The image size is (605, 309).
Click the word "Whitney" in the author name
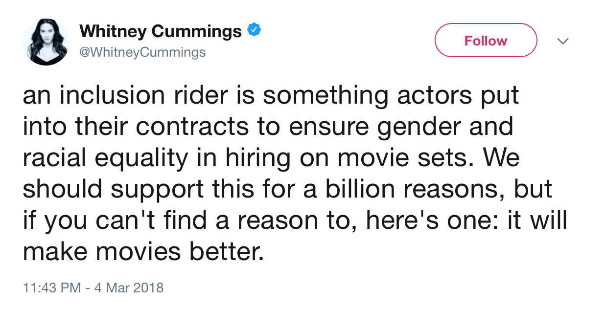(113, 32)
